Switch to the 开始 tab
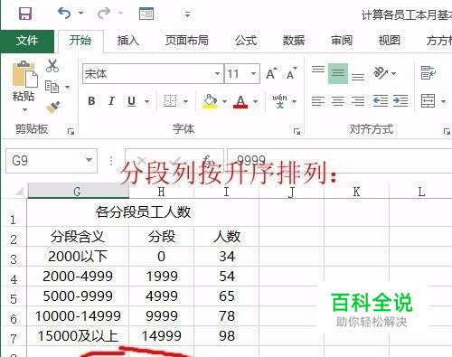The height and width of the screenshot is (357, 452). pyautogui.click(x=80, y=41)
